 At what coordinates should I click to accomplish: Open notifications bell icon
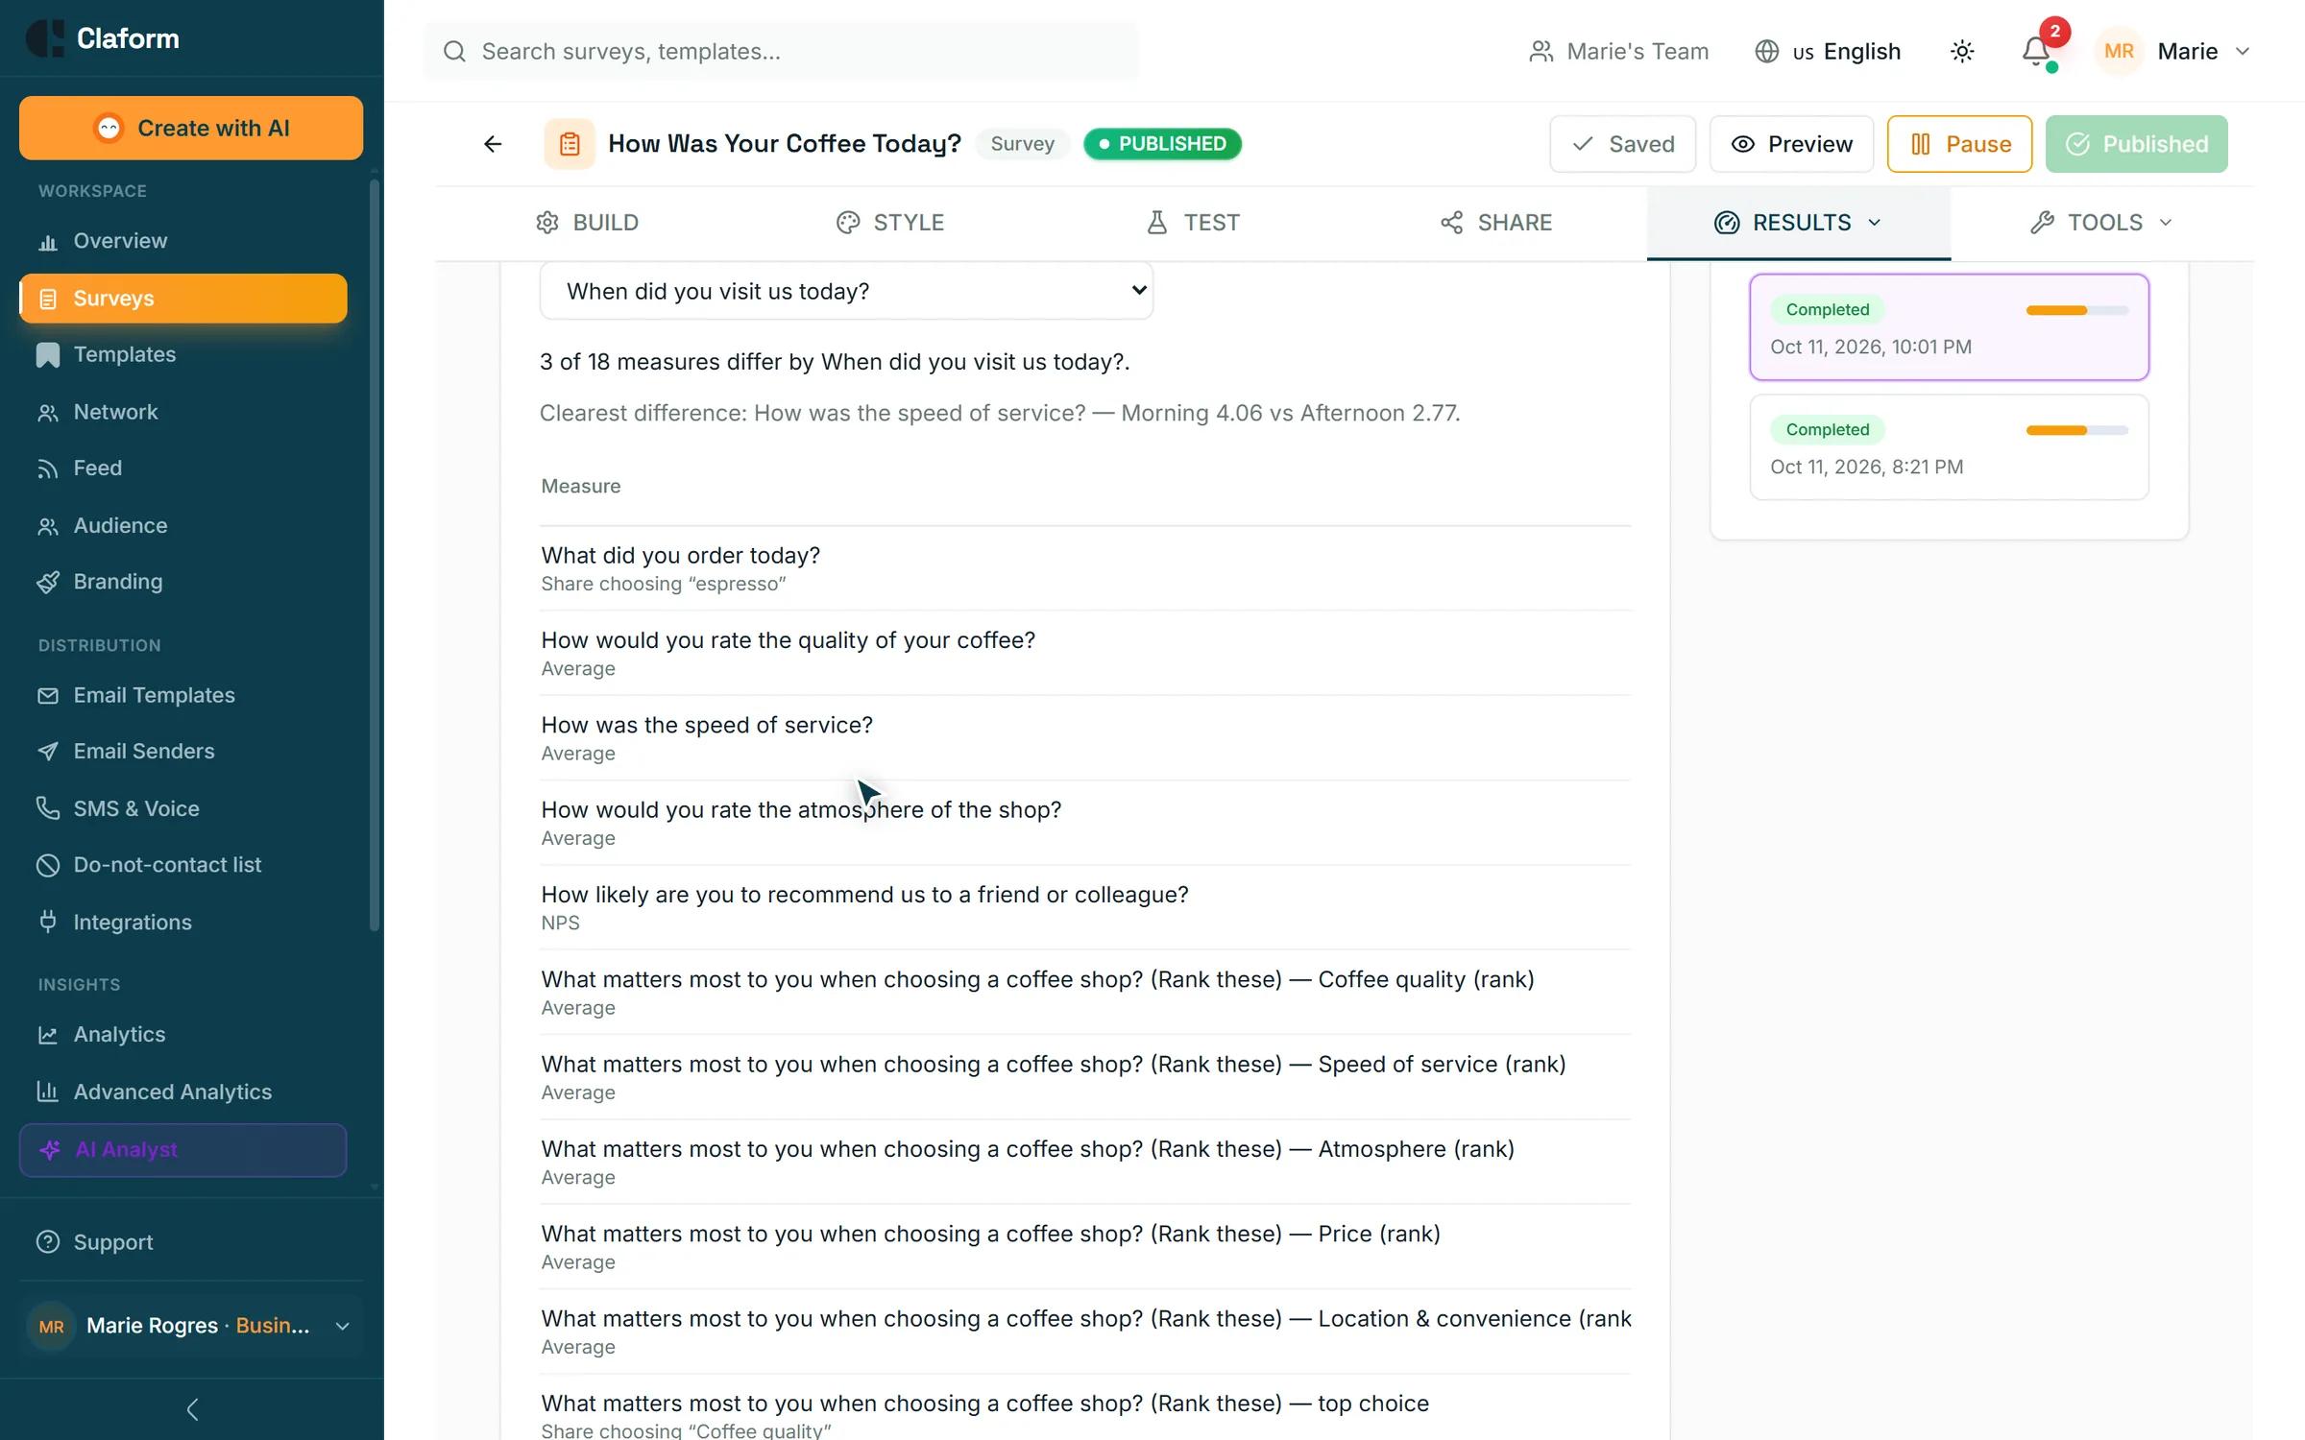[x=2035, y=51]
